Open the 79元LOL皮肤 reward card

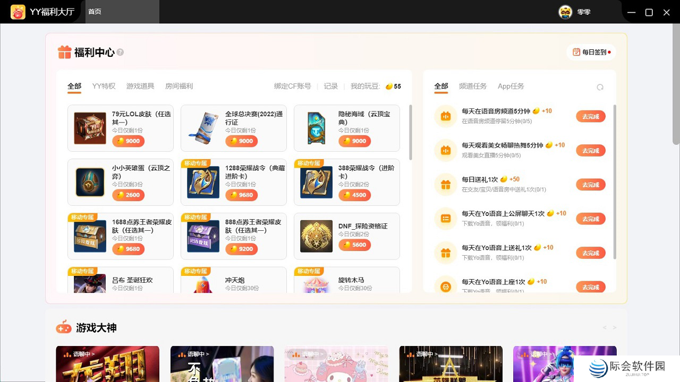point(120,127)
